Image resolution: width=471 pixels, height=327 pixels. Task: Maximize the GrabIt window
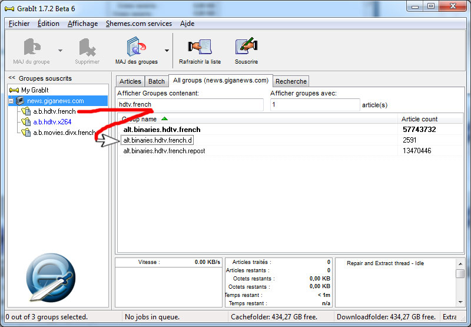tap(431, 6)
